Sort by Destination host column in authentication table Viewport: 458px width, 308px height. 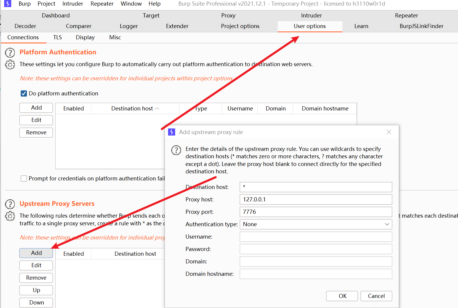(135, 108)
